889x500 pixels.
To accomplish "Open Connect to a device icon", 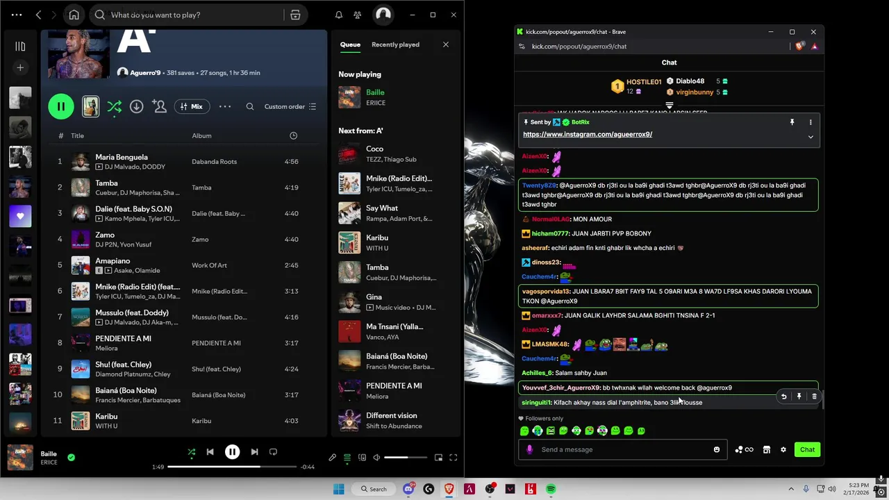I will coord(362,458).
